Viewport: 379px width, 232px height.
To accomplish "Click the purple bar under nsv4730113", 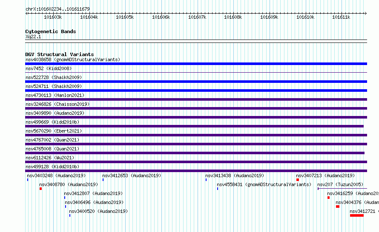I will click(x=196, y=99).
